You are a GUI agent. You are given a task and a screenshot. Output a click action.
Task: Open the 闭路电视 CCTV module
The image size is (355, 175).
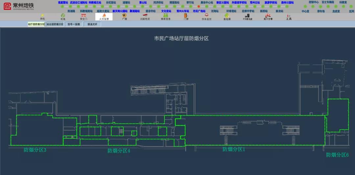(x=145, y=17)
